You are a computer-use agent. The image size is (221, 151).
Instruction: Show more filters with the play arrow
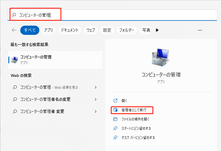coord(157,30)
